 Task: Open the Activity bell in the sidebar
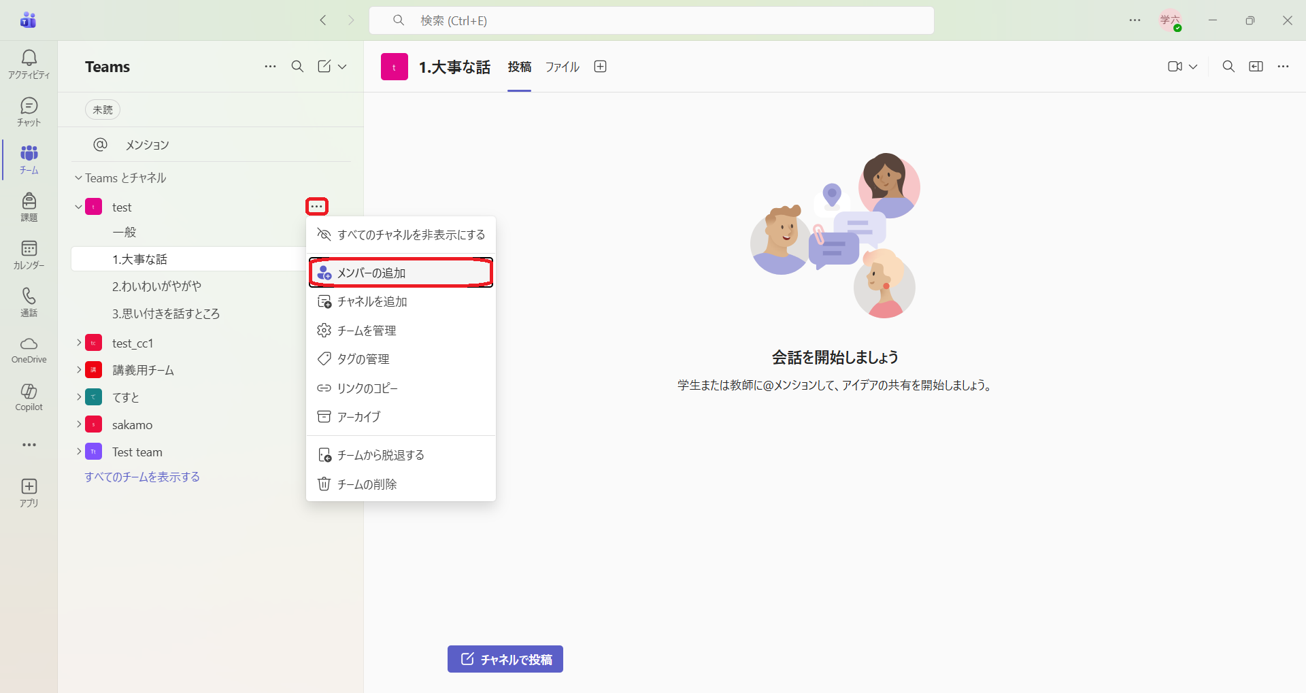(29, 64)
